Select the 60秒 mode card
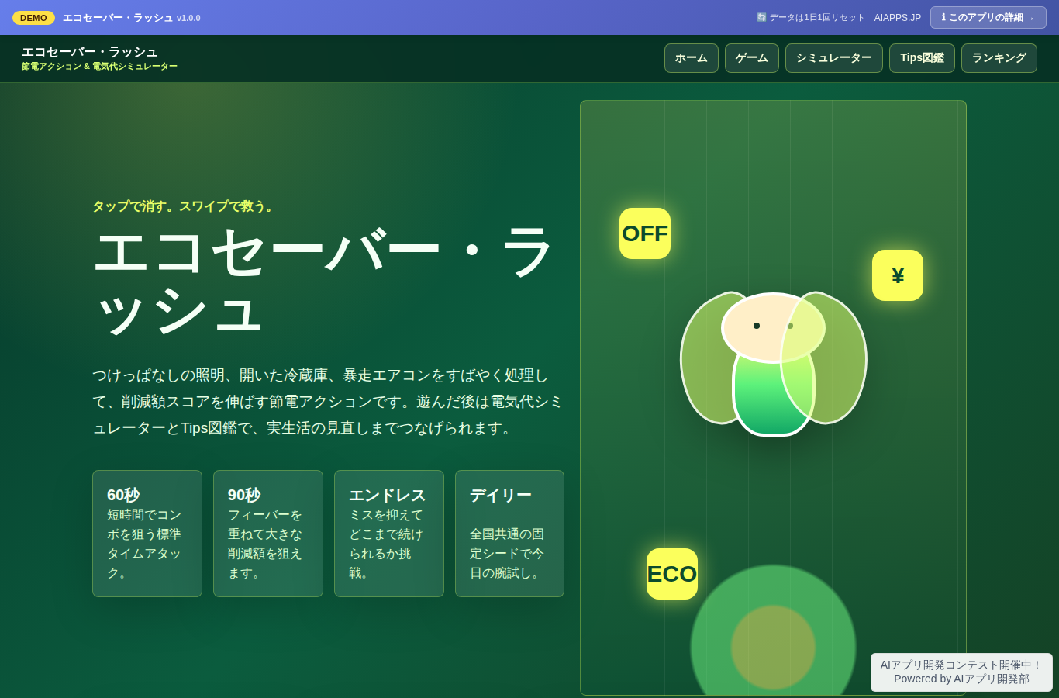Viewport: 1059px width, 698px height. [x=147, y=534]
